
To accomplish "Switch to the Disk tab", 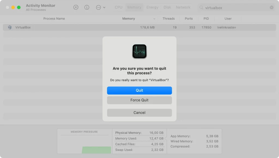I will 167,7.
